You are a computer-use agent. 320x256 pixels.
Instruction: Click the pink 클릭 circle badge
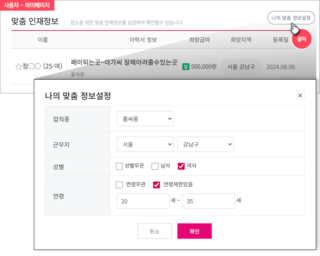[301, 39]
